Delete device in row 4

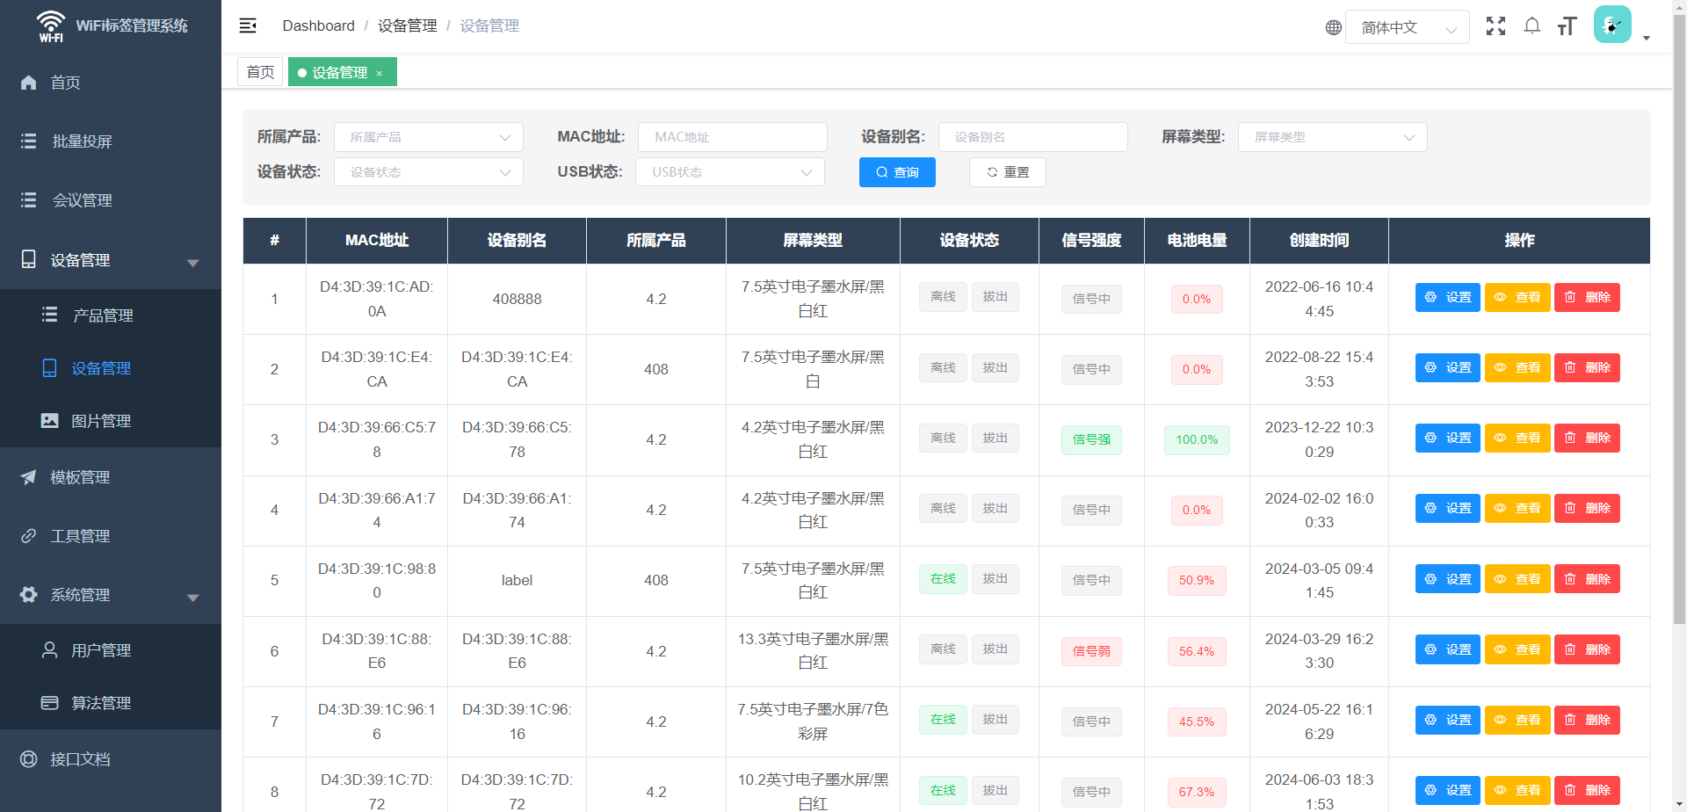[x=1587, y=508]
